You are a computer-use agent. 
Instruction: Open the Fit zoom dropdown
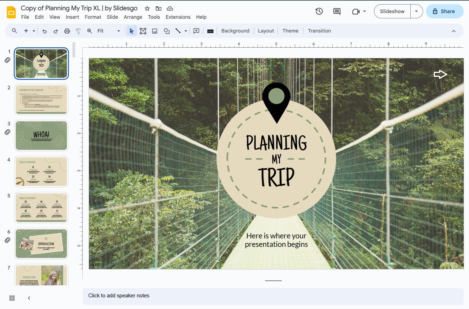click(119, 31)
